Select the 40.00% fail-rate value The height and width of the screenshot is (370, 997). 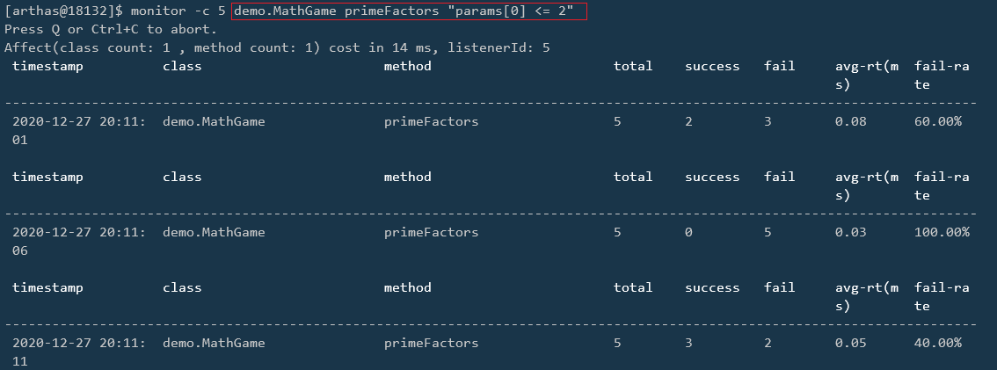click(x=938, y=343)
